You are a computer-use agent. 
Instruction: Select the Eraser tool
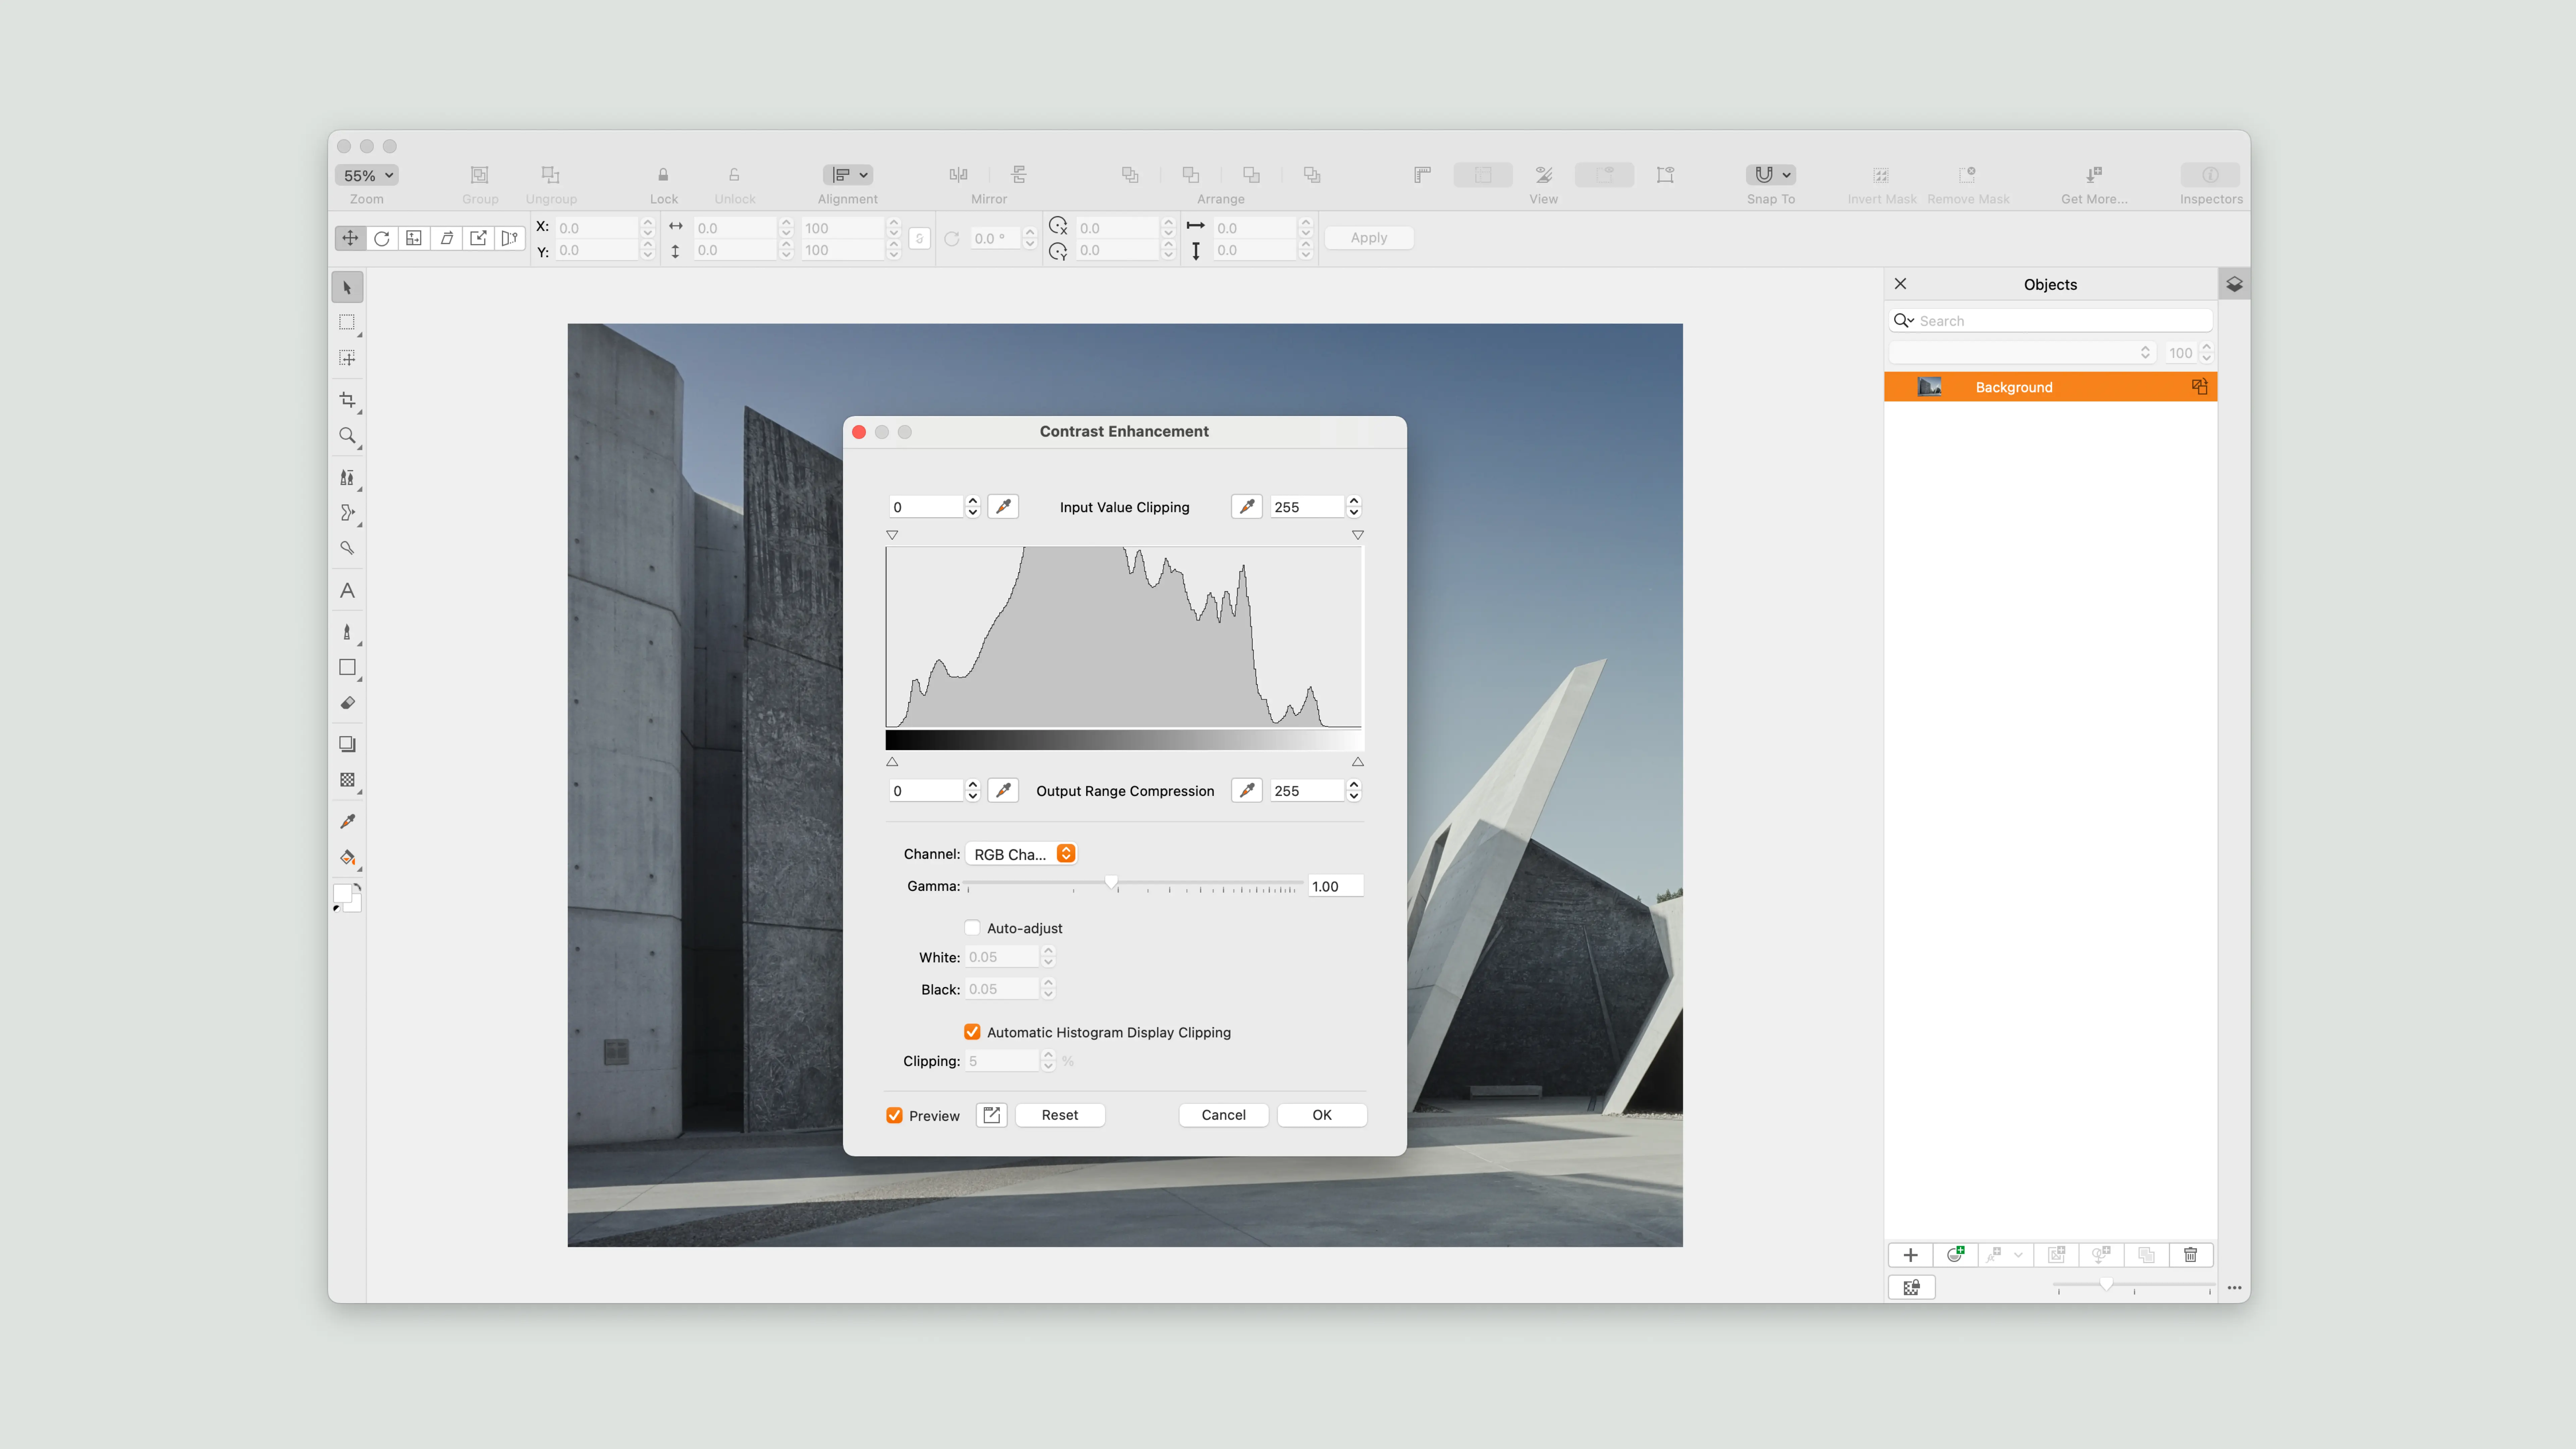point(347,703)
